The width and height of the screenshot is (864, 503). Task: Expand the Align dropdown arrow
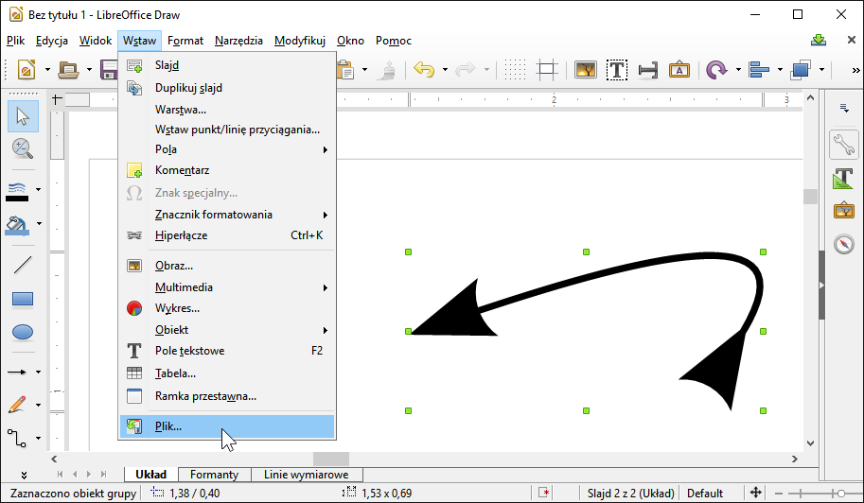[780, 70]
